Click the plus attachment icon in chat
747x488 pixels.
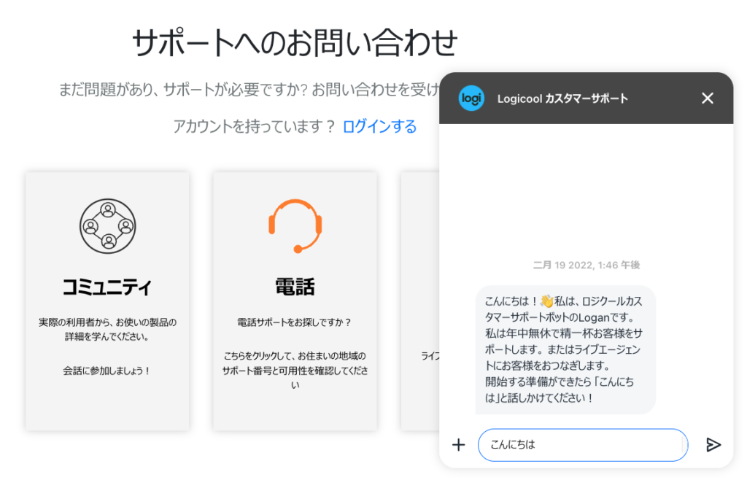coord(458,445)
